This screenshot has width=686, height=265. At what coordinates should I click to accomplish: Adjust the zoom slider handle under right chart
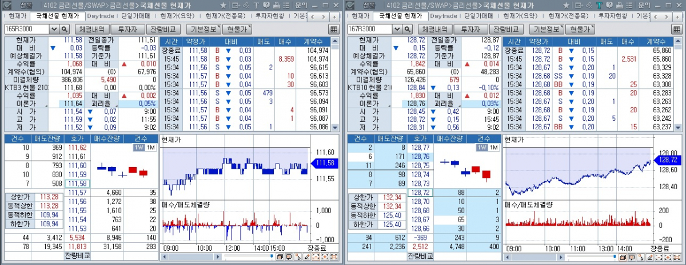(x=615, y=256)
